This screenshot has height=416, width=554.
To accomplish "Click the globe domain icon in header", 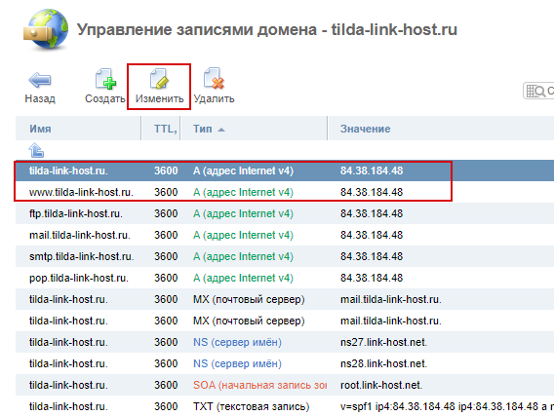I will coord(46,30).
